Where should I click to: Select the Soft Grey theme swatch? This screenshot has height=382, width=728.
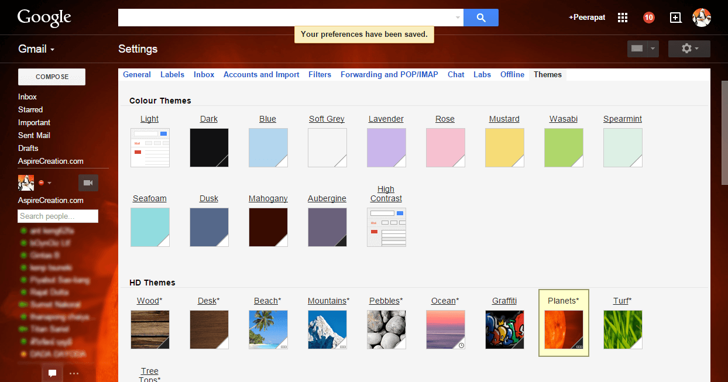pos(327,147)
